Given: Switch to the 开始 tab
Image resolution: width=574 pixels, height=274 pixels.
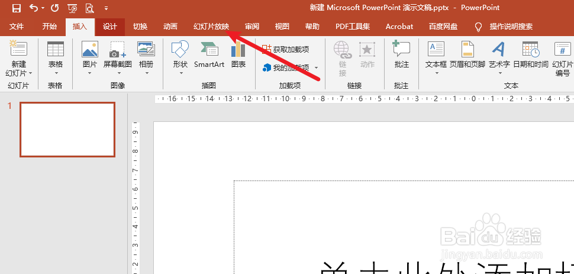Looking at the screenshot, I should 50,27.
